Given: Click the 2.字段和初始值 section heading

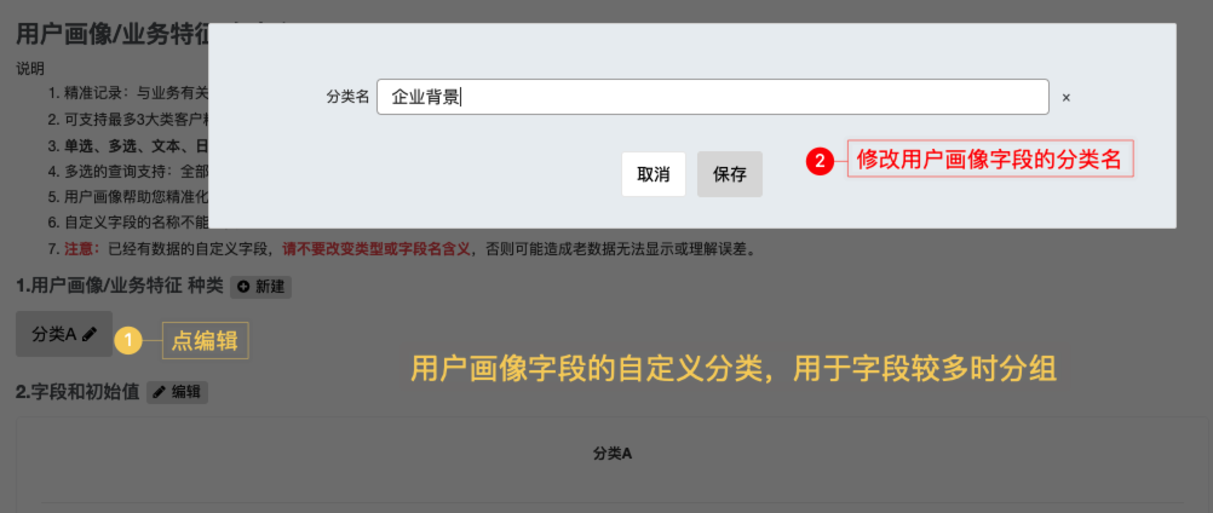Looking at the screenshot, I should pos(77,392).
